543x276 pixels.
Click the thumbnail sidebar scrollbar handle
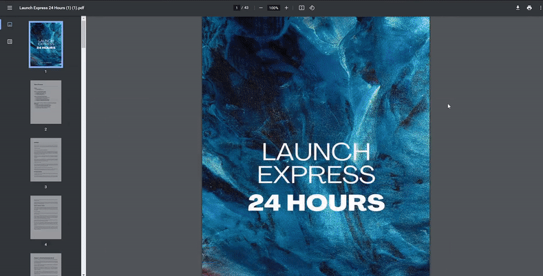[x=83, y=34]
